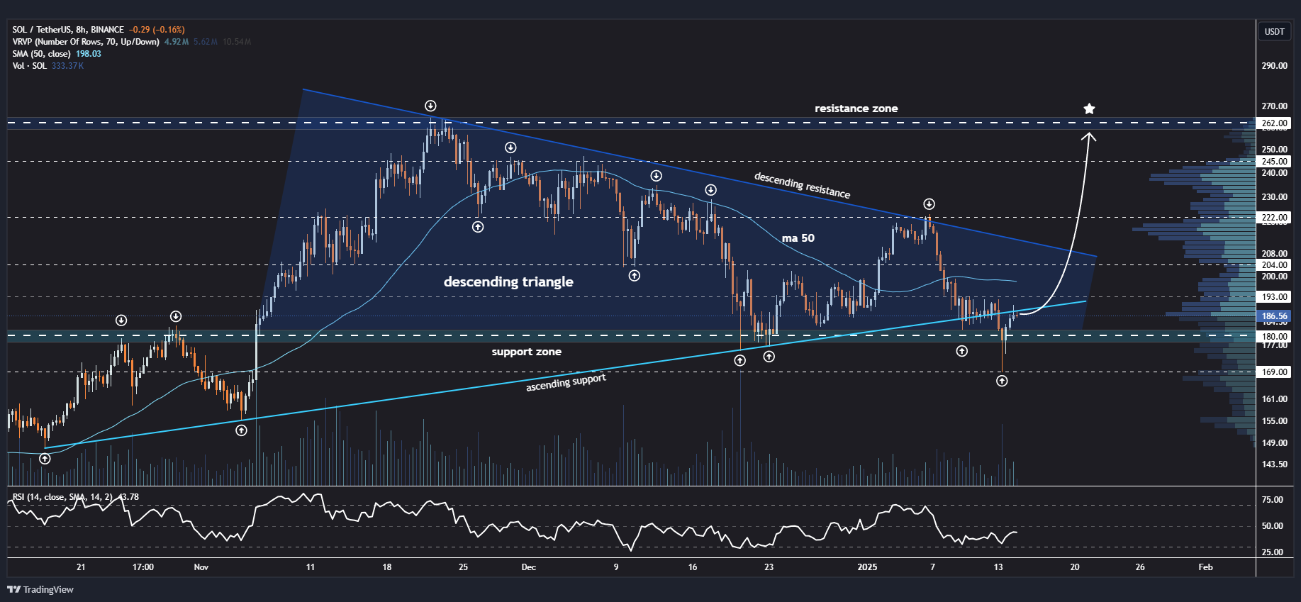Click the 262.00 price level label

click(x=1274, y=123)
